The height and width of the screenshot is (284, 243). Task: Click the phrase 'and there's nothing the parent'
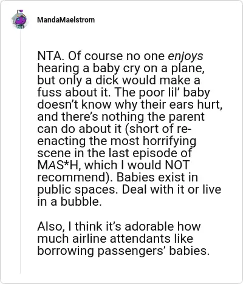click(121, 117)
